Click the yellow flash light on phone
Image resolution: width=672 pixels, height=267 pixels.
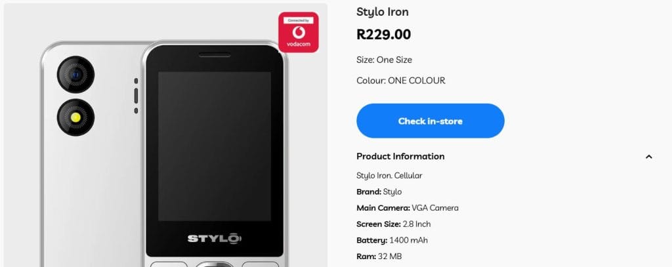point(76,117)
